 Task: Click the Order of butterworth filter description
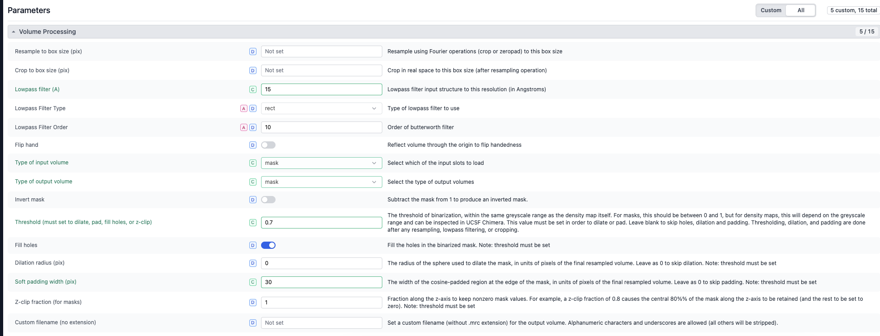coord(421,127)
